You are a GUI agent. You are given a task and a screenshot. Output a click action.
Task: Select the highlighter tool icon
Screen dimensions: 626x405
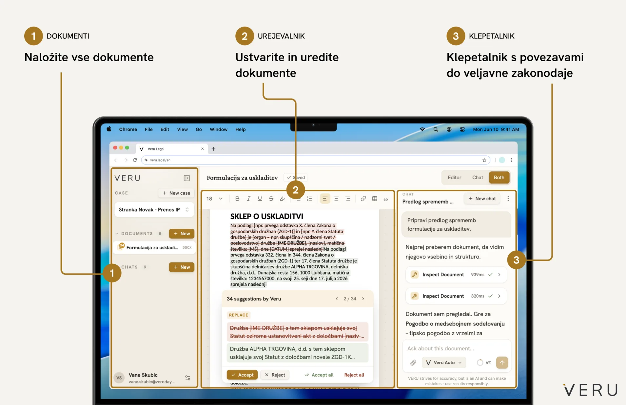pyautogui.click(x=282, y=199)
